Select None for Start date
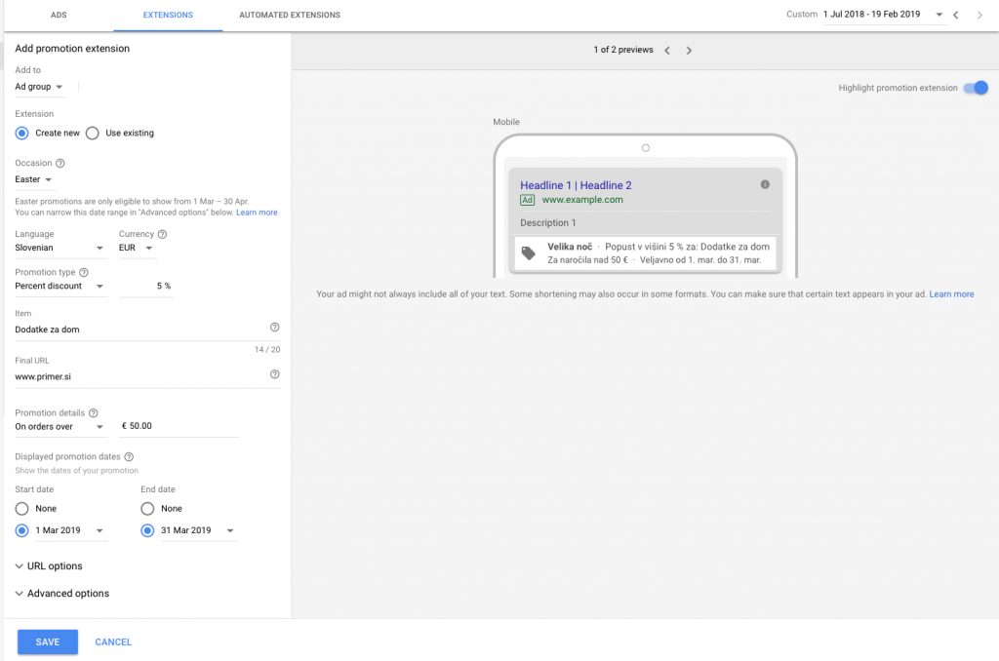999x661 pixels. click(21, 508)
